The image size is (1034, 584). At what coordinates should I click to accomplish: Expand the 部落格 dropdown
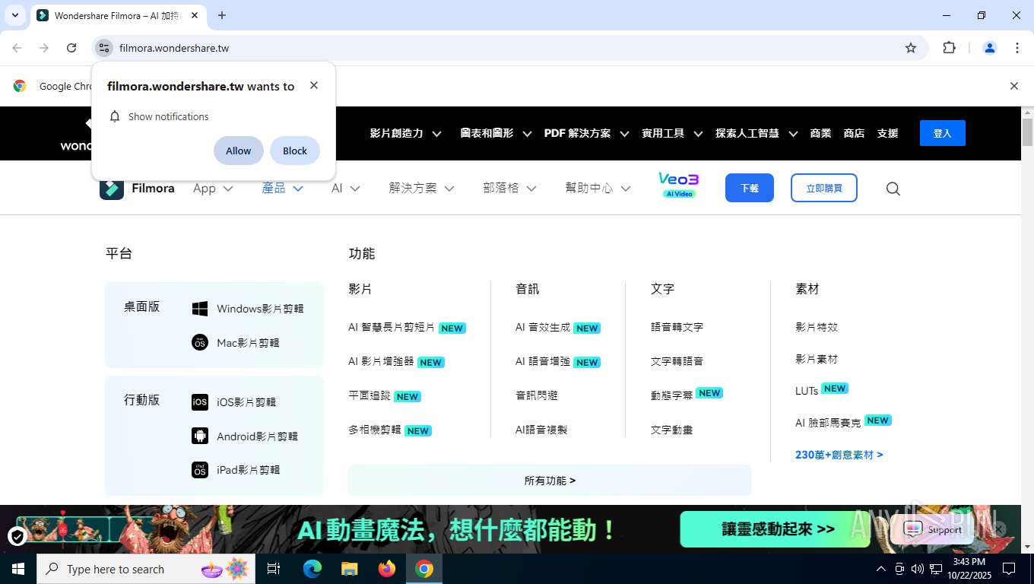coord(509,188)
